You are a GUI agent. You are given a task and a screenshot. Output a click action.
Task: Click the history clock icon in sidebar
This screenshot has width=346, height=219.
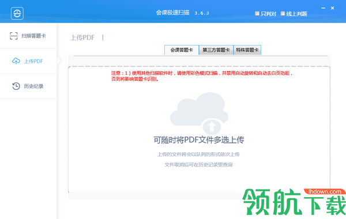(x=16, y=86)
